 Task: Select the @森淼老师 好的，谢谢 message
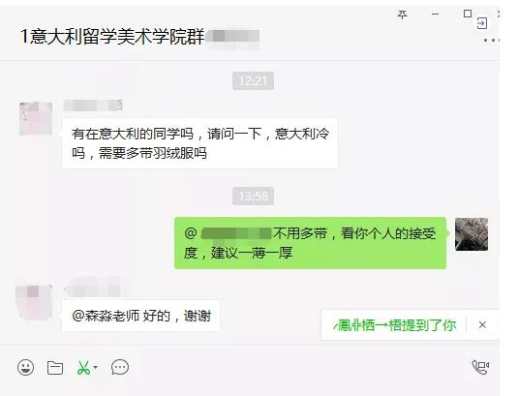coord(141,316)
